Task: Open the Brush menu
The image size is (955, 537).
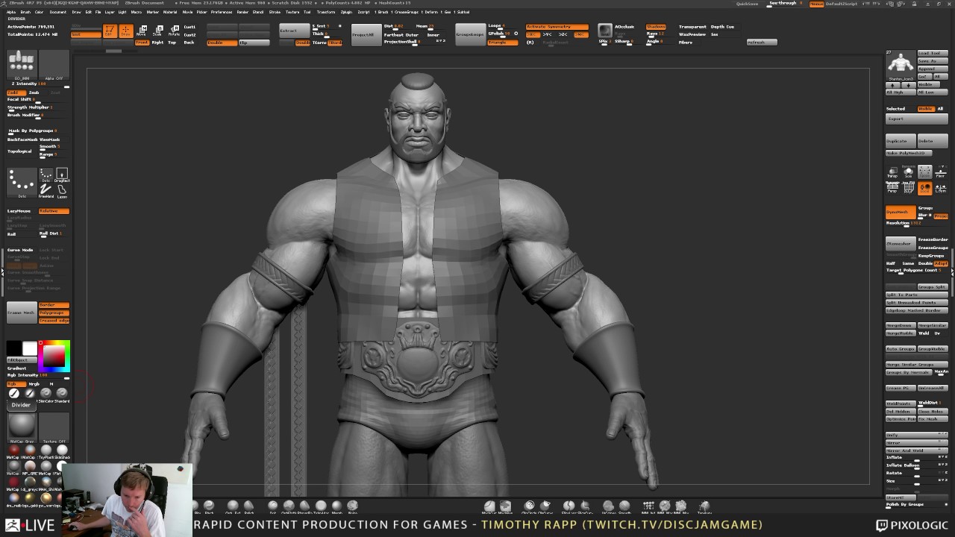Action: (x=25, y=12)
